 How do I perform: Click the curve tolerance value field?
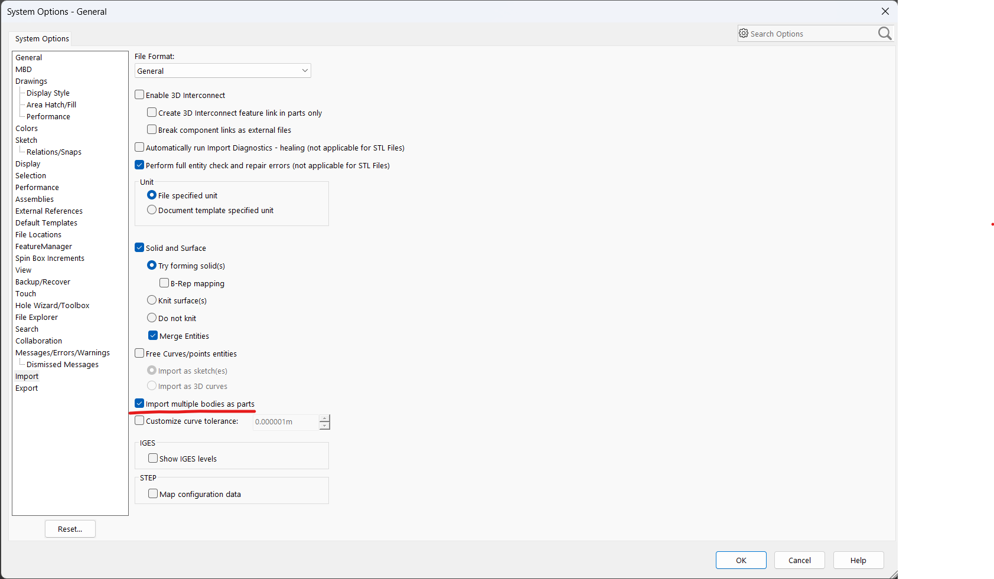286,422
